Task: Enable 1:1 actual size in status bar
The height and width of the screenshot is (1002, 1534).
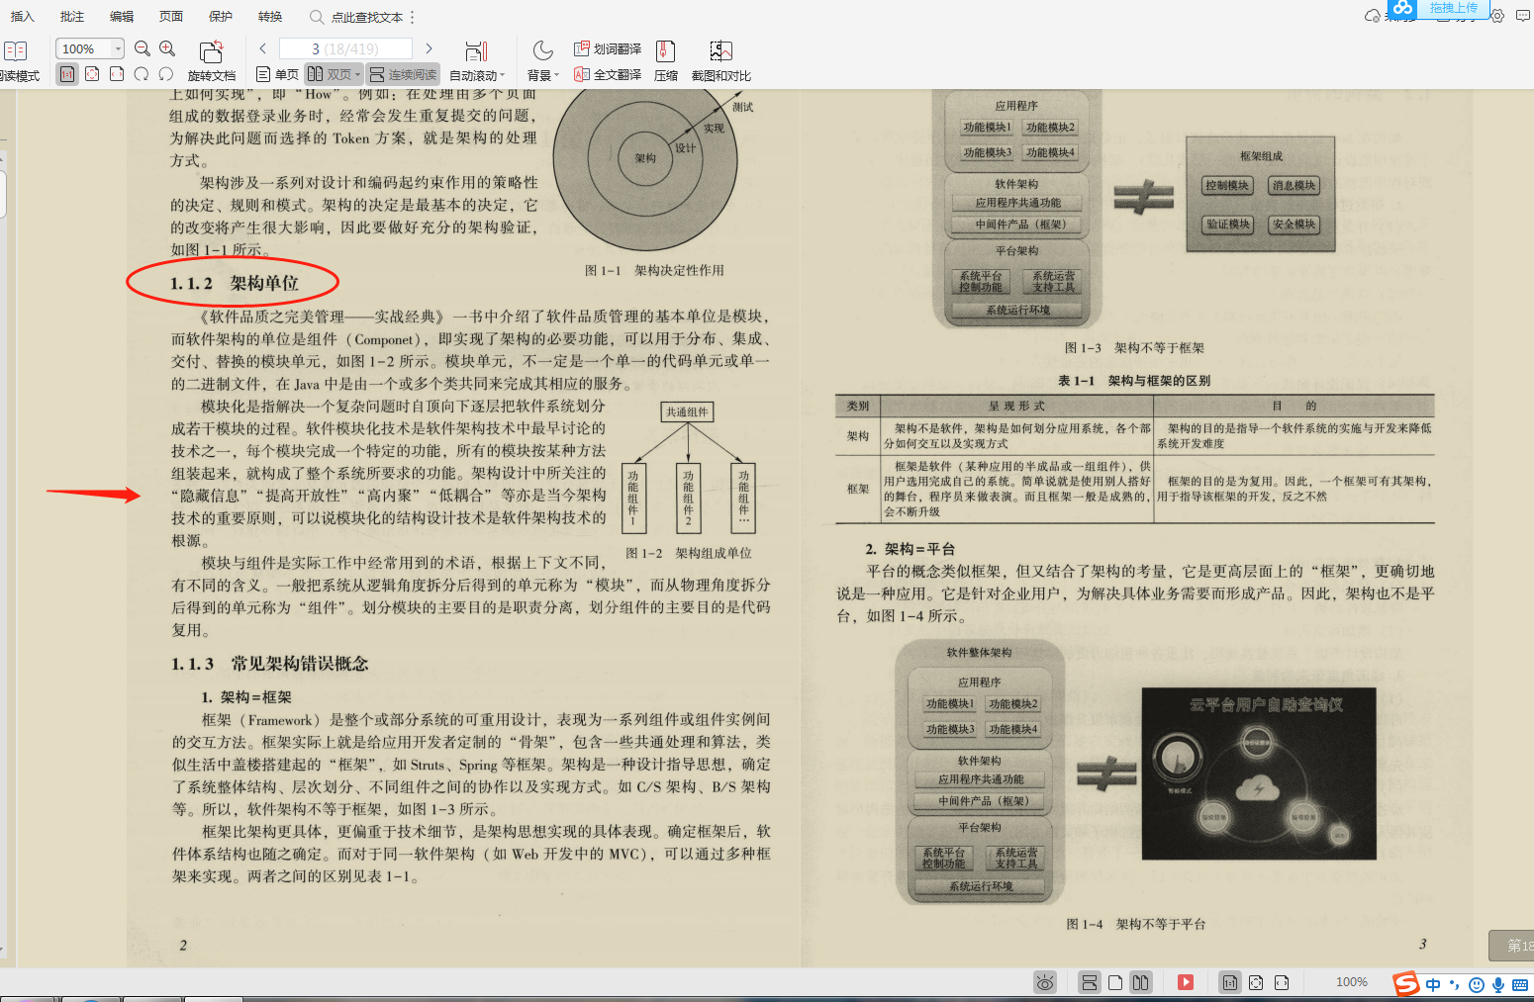Action: coord(1229,982)
